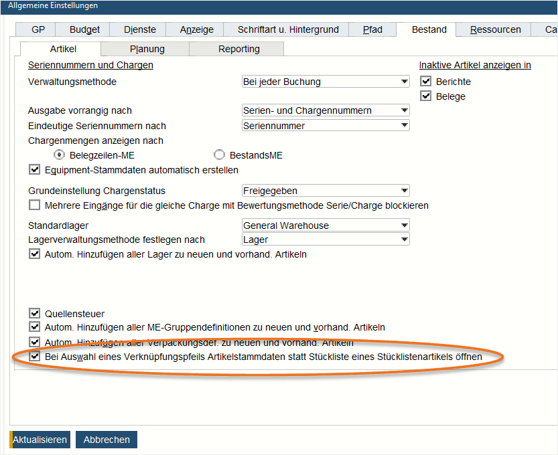Open the Verwaltungsmethode dropdown

click(403, 82)
